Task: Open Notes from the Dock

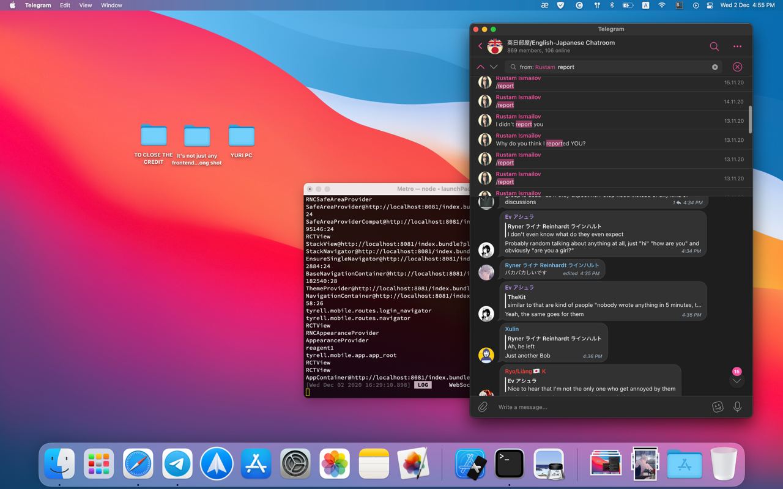Action: [x=374, y=463]
